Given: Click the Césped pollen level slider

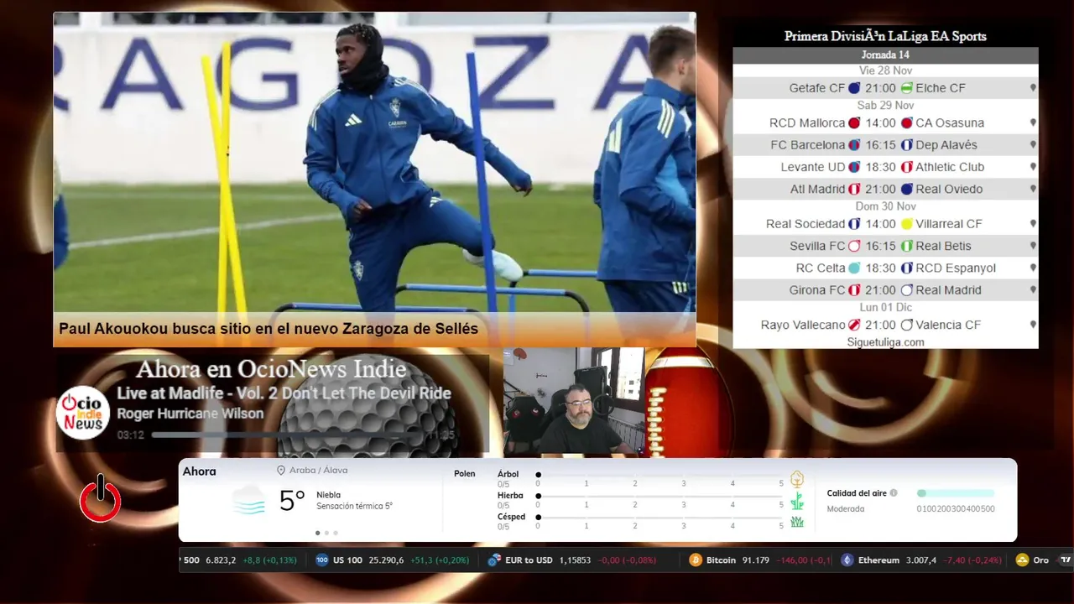Looking at the screenshot, I should (660, 518).
